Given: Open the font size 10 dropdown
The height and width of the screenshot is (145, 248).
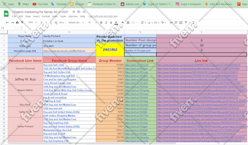Looking at the screenshot, I should click(92, 23).
